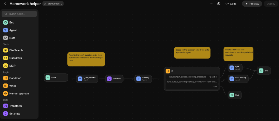Click the yellow triage note on canvas
Screen dimensions: 279x121
point(193,52)
